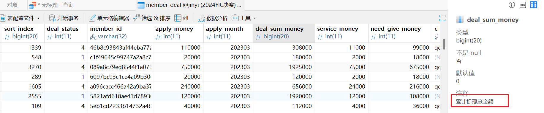544x113 pixels.
Task: Open the 单元格编辑器 tool
Action: point(109,18)
